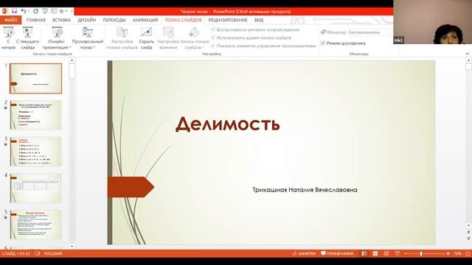
Task: Start slideshow from beginning (С начала)
Action: pos(8,38)
